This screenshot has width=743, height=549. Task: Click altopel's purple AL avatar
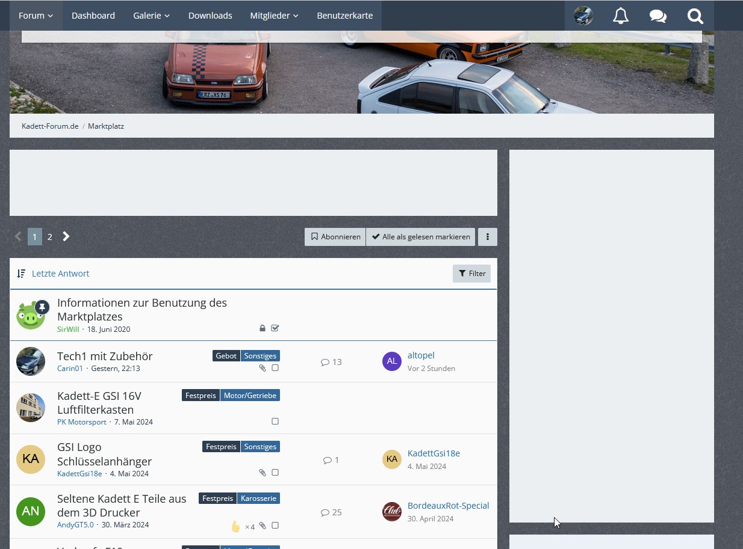tap(392, 361)
